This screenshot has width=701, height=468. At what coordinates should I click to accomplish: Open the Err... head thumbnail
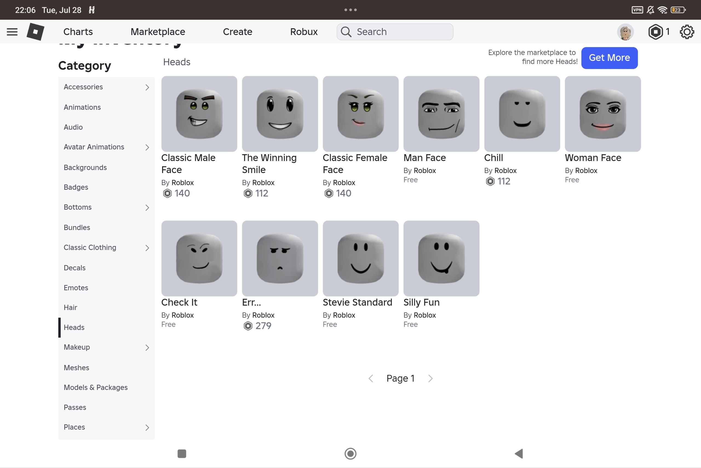(280, 259)
